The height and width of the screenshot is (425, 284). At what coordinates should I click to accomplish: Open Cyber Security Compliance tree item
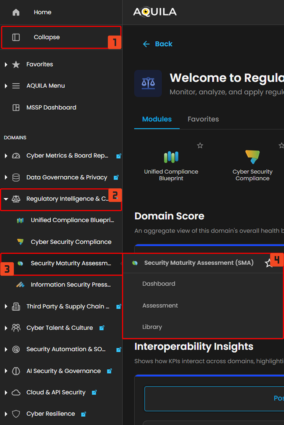pyautogui.click(x=71, y=242)
